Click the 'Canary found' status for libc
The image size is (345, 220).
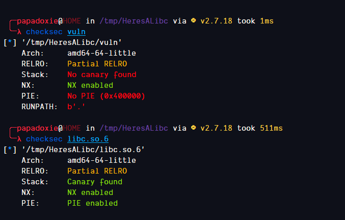pyautogui.click(x=95, y=182)
